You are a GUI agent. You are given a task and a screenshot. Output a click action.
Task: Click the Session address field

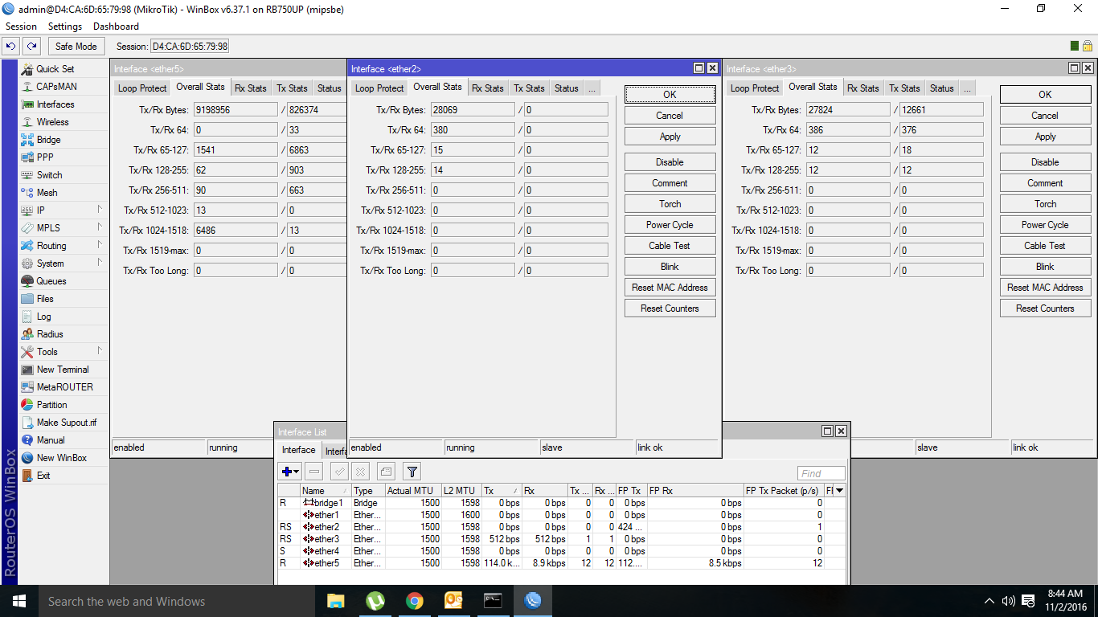pyautogui.click(x=190, y=47)
